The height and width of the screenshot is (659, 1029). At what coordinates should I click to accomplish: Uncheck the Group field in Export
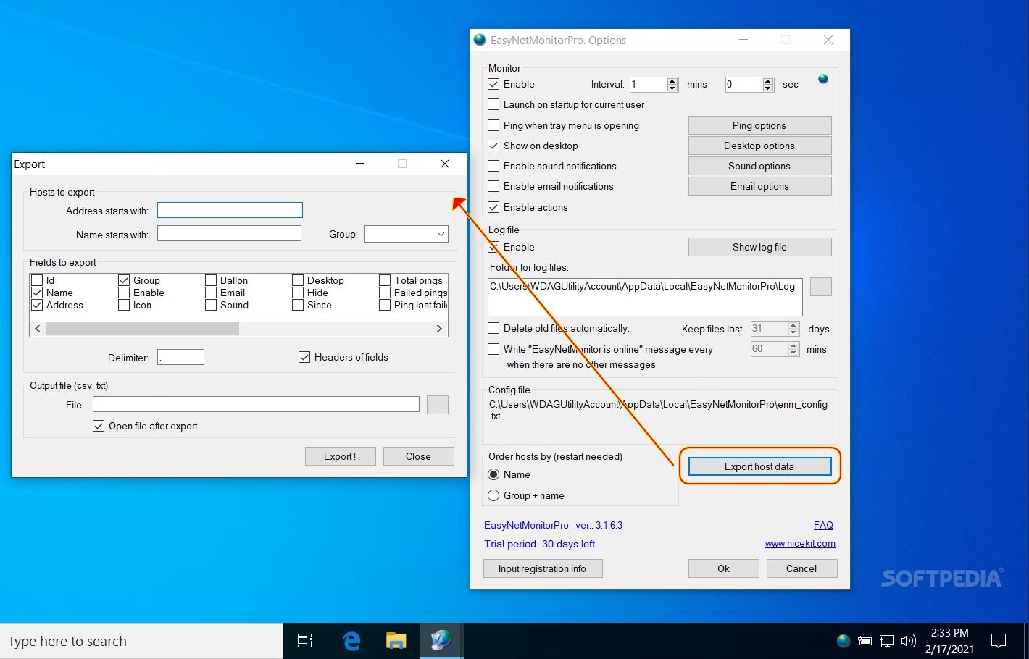(x=124, y=280)
